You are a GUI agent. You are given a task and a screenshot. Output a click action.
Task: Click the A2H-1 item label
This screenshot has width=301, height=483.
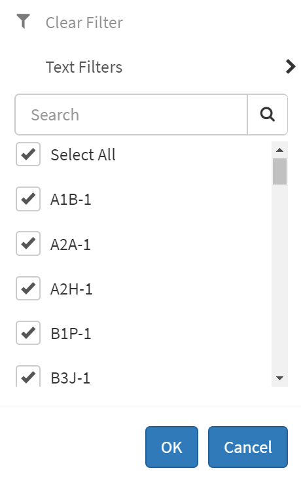[71, 289]
